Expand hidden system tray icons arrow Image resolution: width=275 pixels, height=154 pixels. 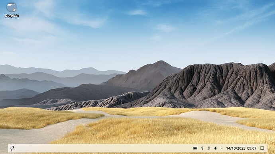(222, 148)
